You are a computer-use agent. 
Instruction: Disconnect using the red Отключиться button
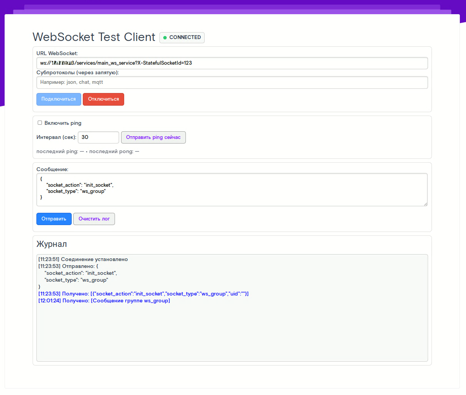coord(103,99)
